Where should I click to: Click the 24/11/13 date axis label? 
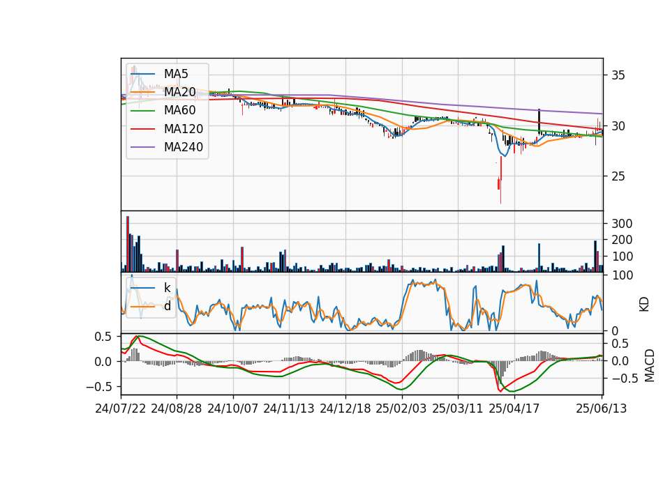[289, 409]
